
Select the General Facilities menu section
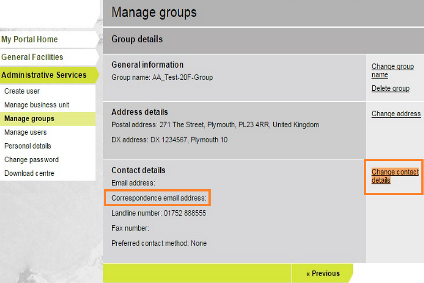coord(32,57)
